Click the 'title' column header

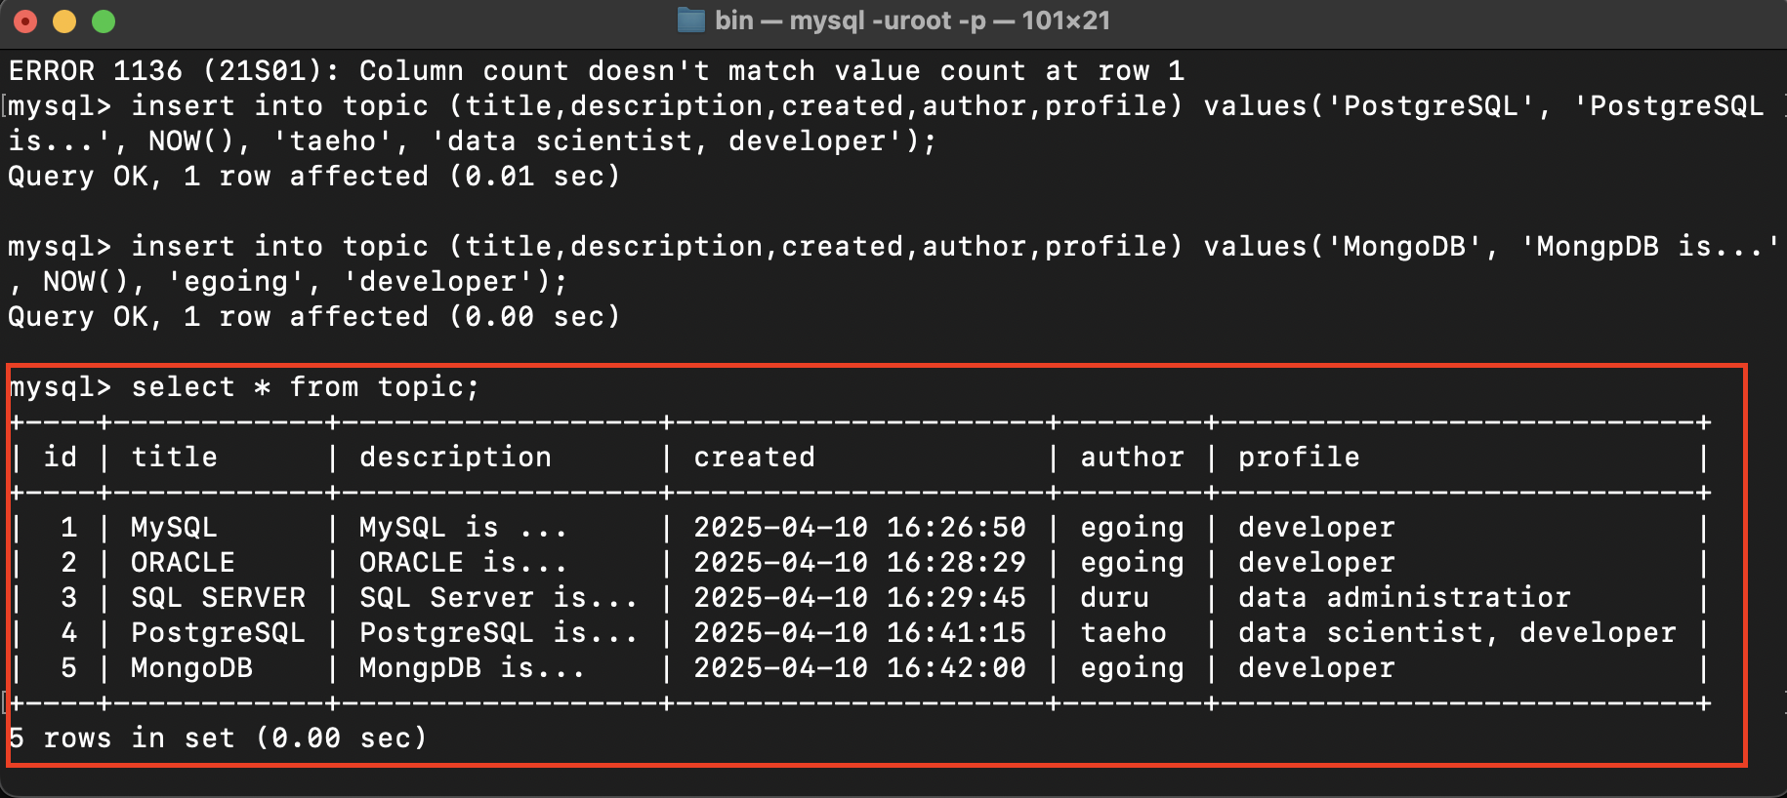[x=175, y=457]
